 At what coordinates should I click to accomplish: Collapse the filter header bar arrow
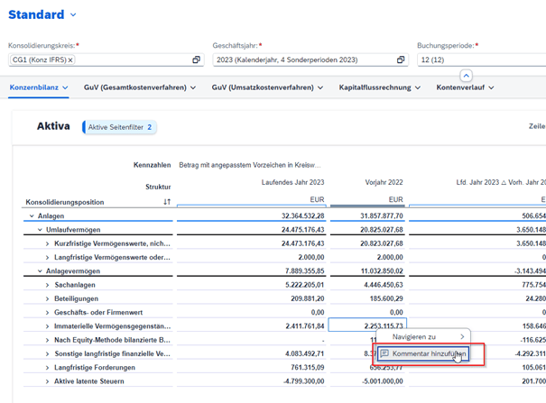pyautogui.click(x=466, y=76)
